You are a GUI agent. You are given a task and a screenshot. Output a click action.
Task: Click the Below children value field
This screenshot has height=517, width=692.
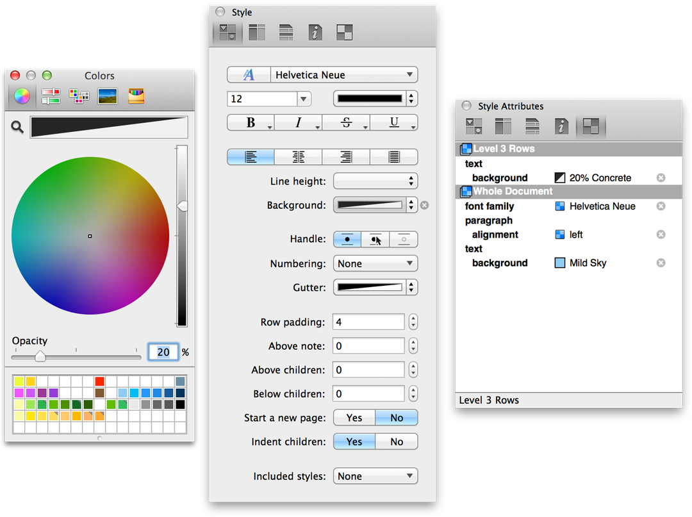368,393
